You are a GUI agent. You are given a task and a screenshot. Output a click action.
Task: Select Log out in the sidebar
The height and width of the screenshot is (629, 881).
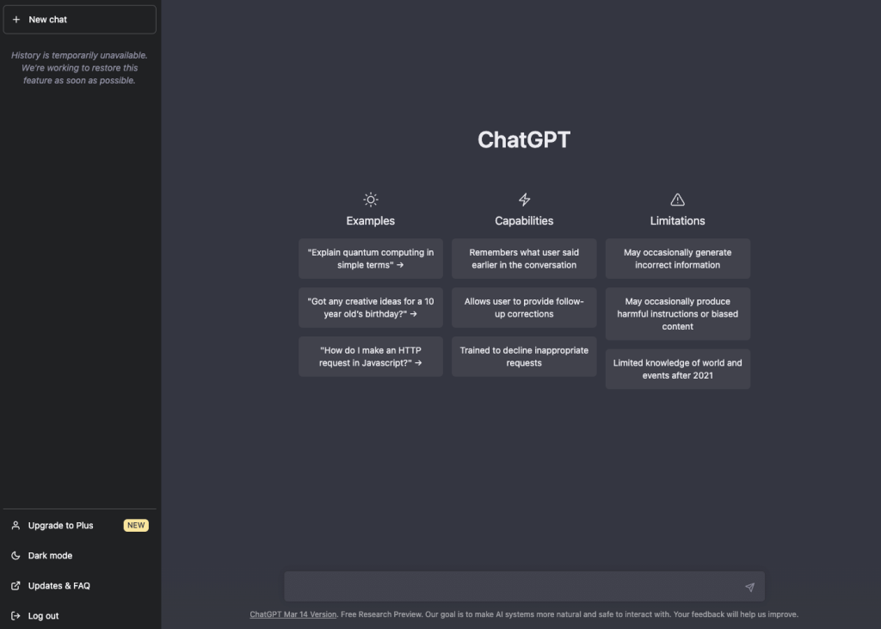(x=80, y=616)
